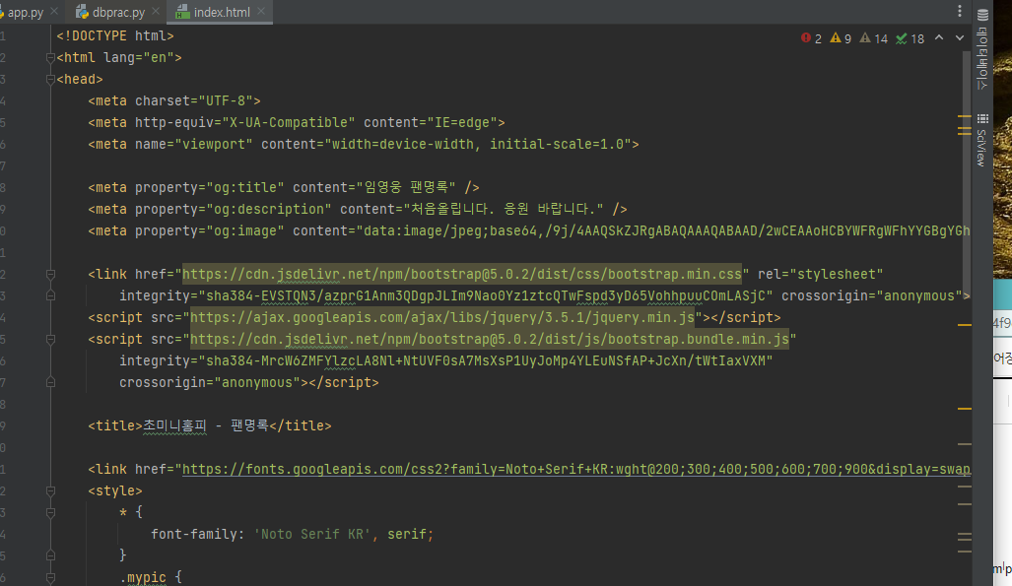Open the fonts.googleapis.com Noto Serif link
Image resolution: width=1012 pixels, height=586 pixels.
tap(575, 469)
